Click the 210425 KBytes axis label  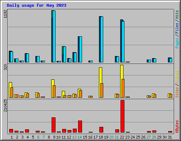[x=5, y=105]
